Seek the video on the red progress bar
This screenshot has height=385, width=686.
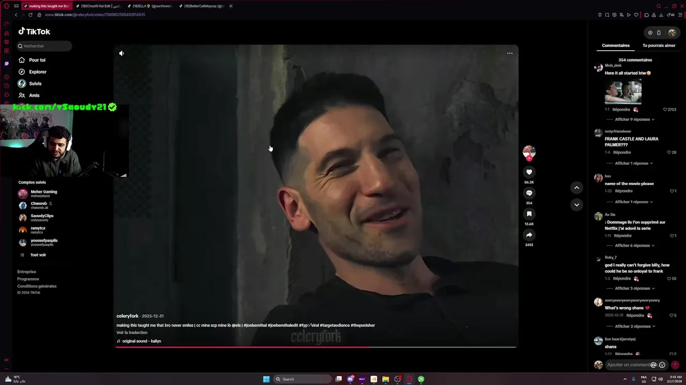tap(316, 347)
